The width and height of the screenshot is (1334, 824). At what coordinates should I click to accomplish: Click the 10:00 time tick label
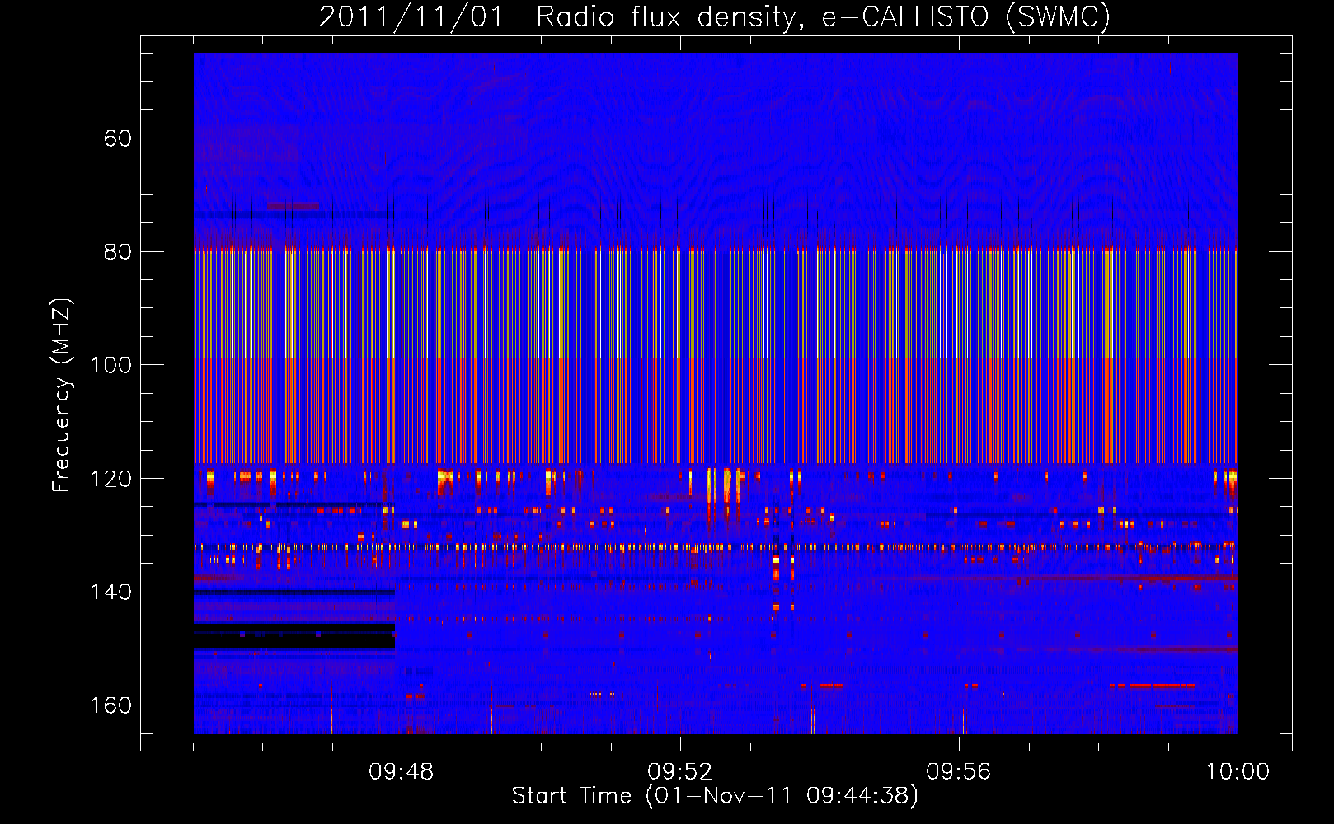pyautogui.click(x=1238, y=772)
